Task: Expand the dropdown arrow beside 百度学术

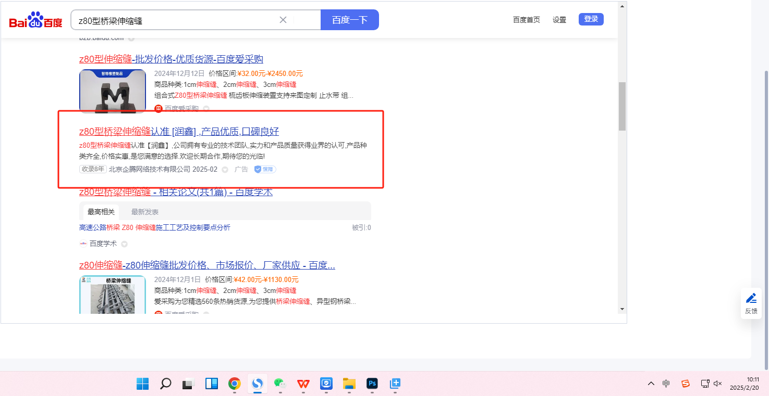Action: coord(124,244)
